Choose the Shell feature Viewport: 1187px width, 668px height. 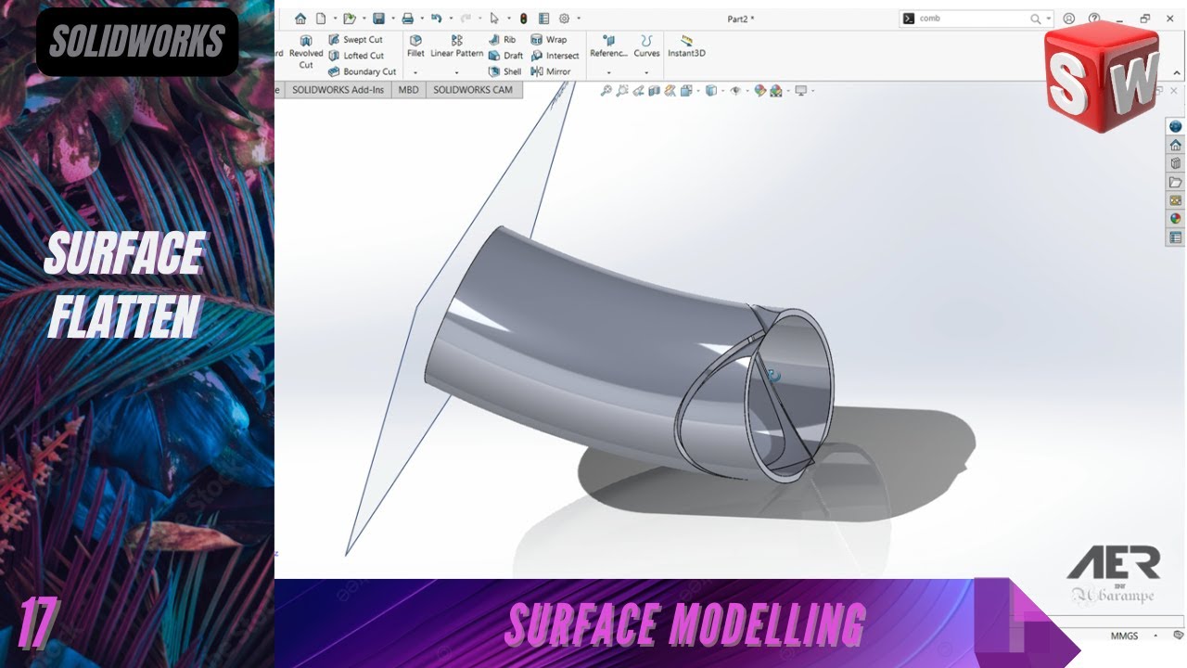(x=504, y=71)
